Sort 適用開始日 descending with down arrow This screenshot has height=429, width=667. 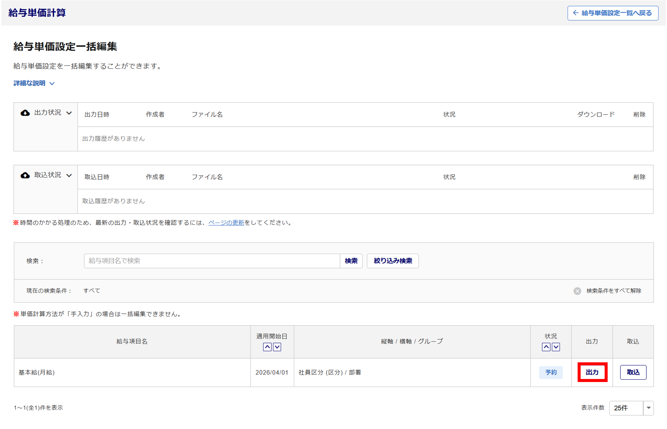tap(277, 347)
